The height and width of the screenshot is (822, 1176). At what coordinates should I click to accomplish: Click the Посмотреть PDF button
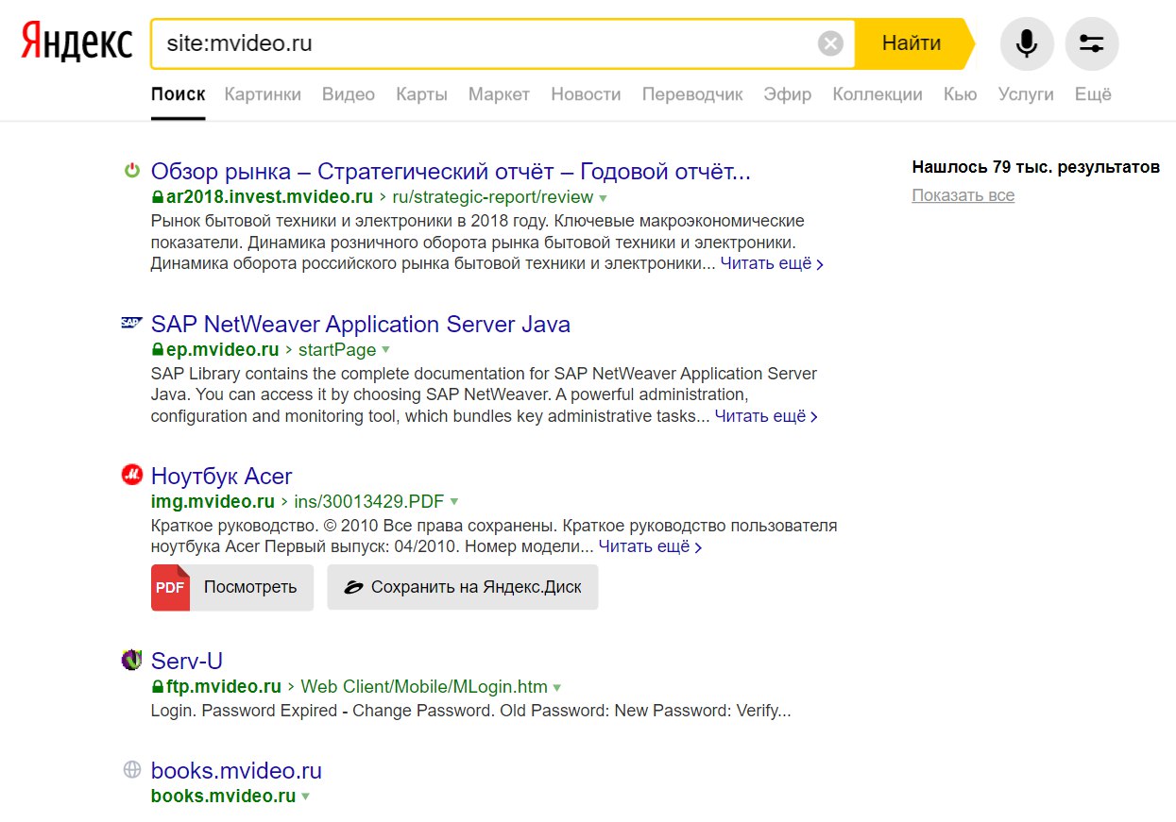point(232,587)
